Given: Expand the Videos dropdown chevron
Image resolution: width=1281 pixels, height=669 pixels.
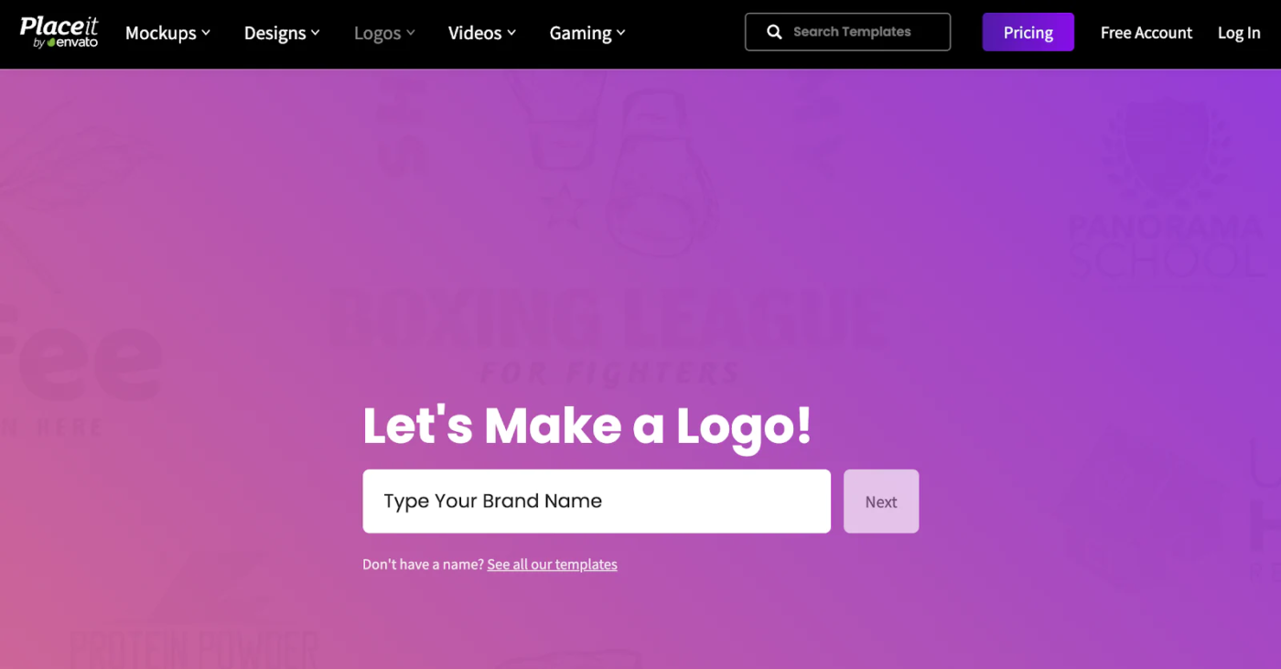Looking at the screenshot, I should pyautogui.click(x=511, y=33).
